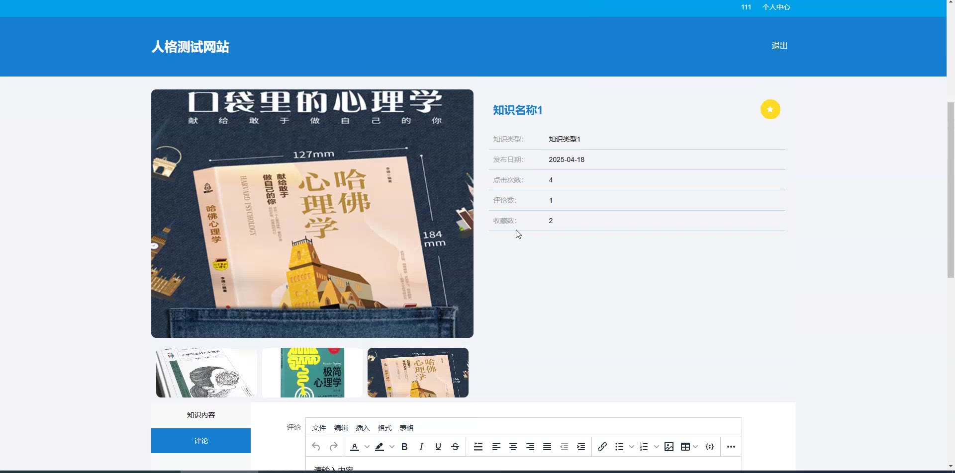This screenshot has width=955, height=473.
Task: Center-align text in the comment editor
Action: [513, 447]
